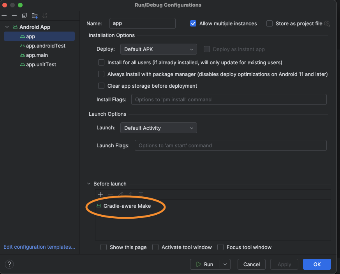
Task: Click the Install Flags input field
Action: [229, 99]
